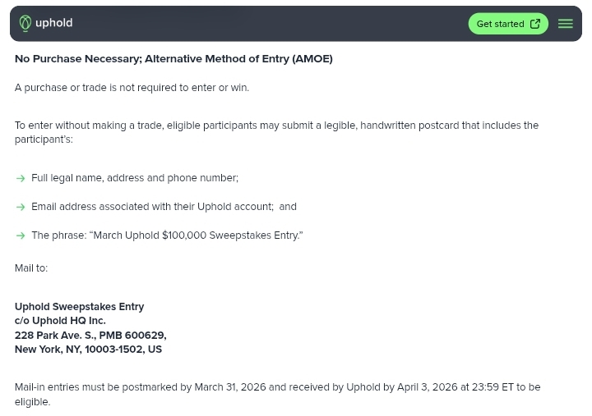The height and width of the screenshot is (416, 592).
Task: Click the Uphold logo icon
Action: (25, 24)
